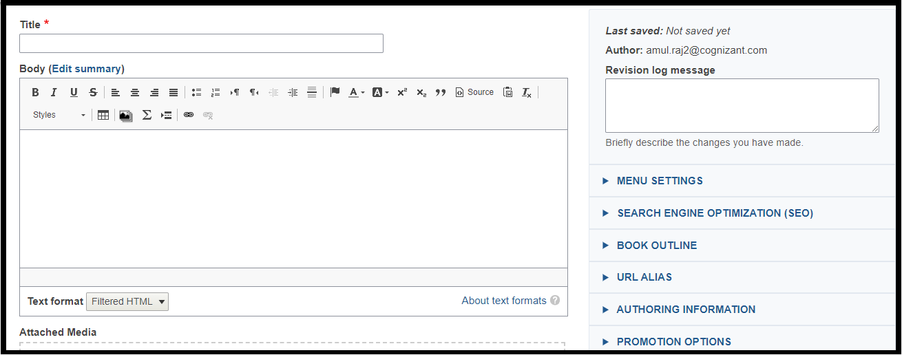Add a block quote
This screenshot has width=902, height=355.
[441, 92]
